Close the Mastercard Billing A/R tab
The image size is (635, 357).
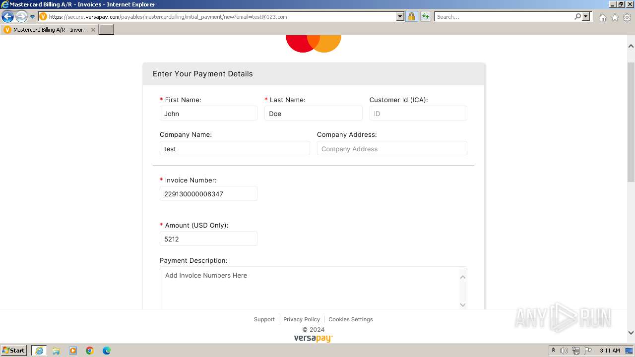tap(93, 30)
